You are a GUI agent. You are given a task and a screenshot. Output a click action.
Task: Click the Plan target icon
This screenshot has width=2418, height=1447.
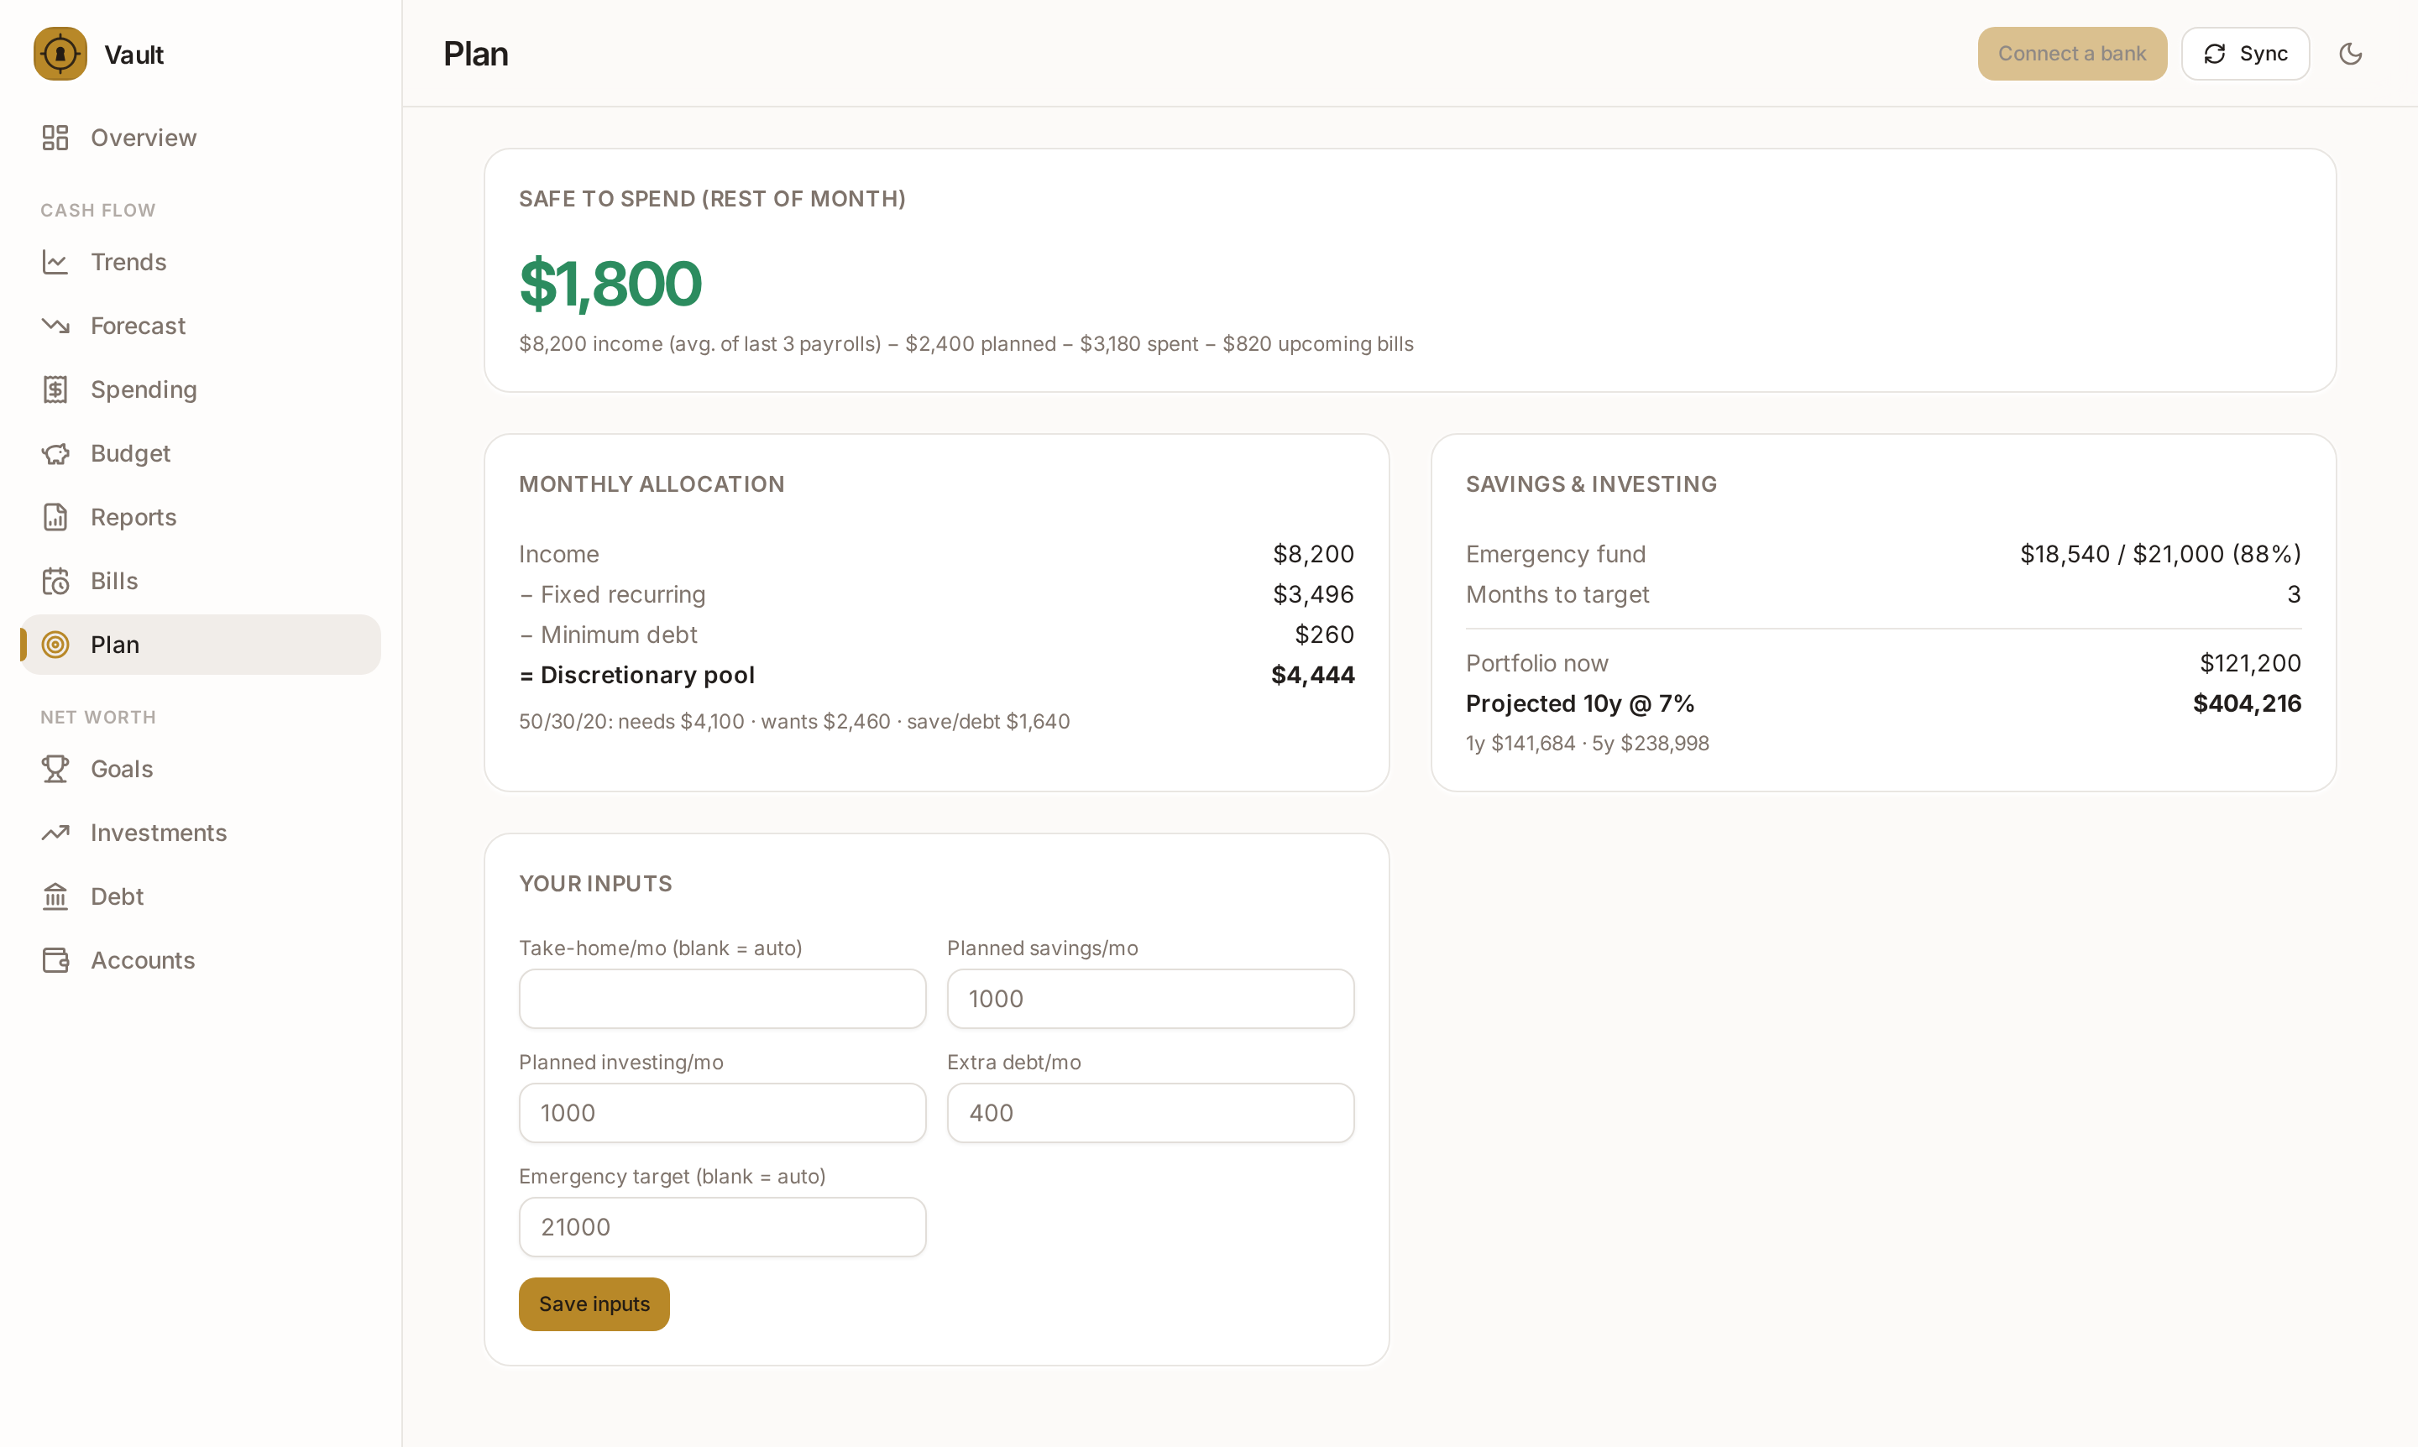pyautogui.click(x=55, y=645)
